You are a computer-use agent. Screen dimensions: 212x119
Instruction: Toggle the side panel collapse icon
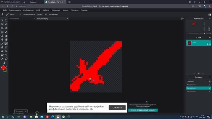[210, 15]
